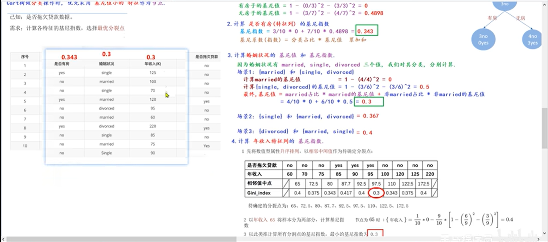Click the '序号' column header

coord(25,56)
